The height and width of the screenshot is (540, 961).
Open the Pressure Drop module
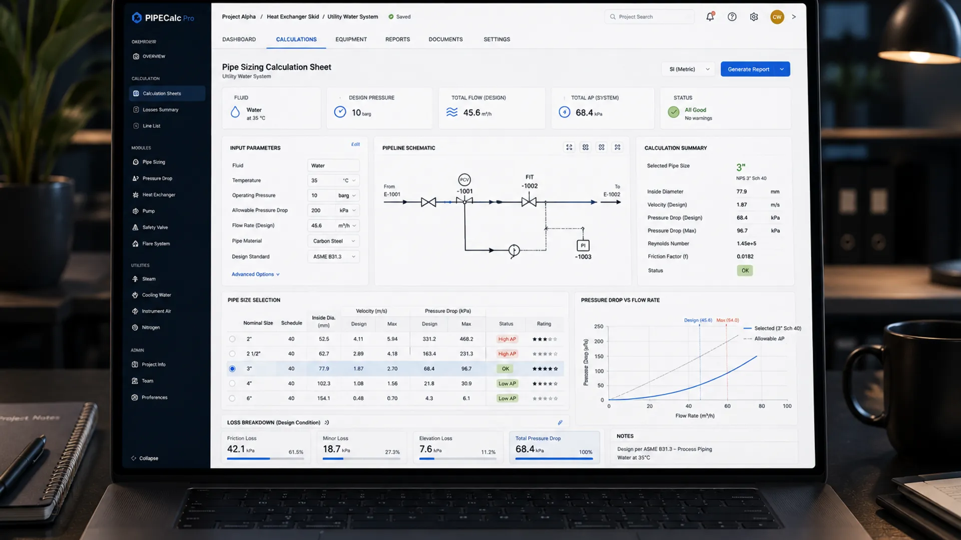pyautogui.click(x=152, y=178)
